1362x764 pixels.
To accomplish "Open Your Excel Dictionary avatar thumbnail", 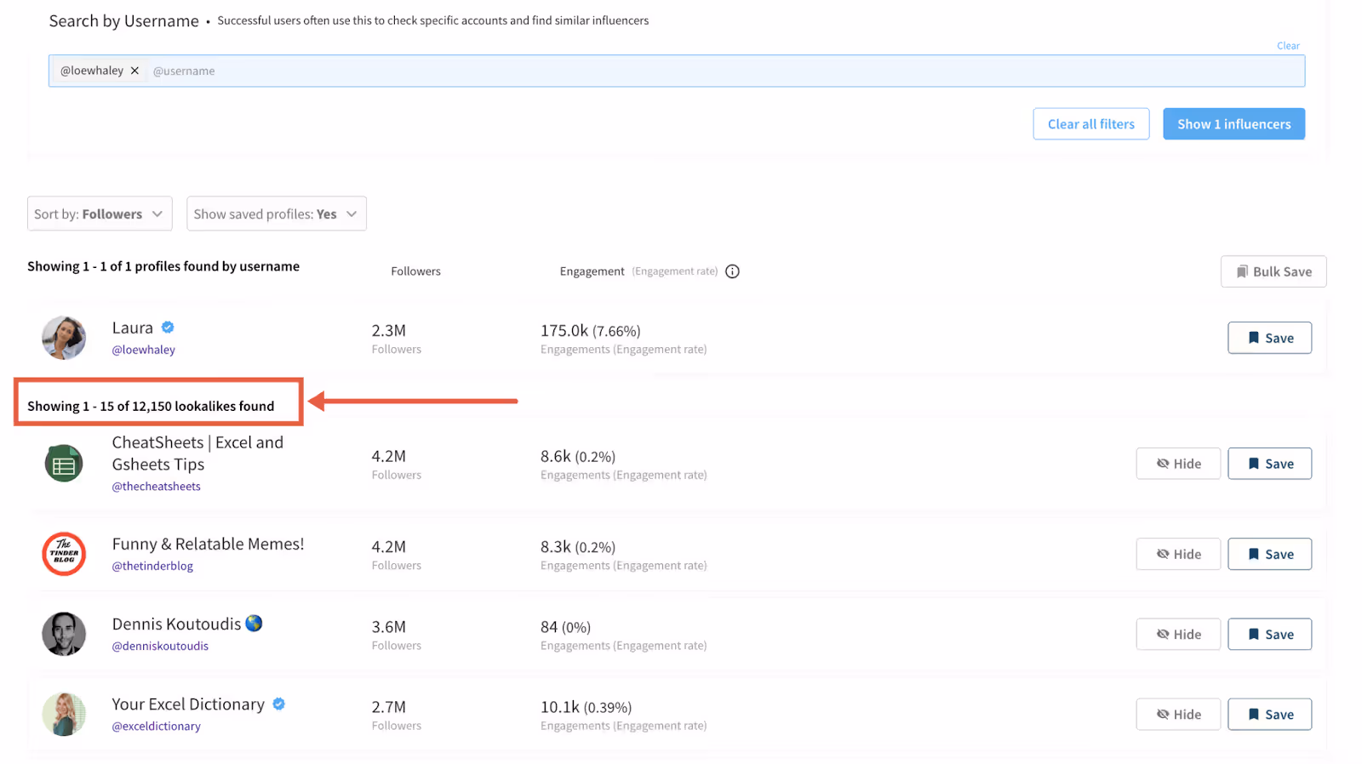I will click(64, 714).
